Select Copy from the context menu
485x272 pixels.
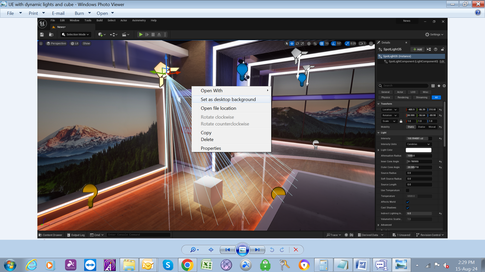click(x=231, y=133)
